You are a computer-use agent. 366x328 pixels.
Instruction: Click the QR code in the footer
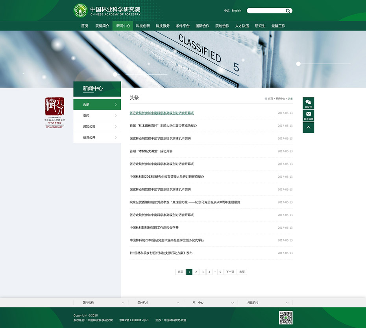tap(286, 317)
